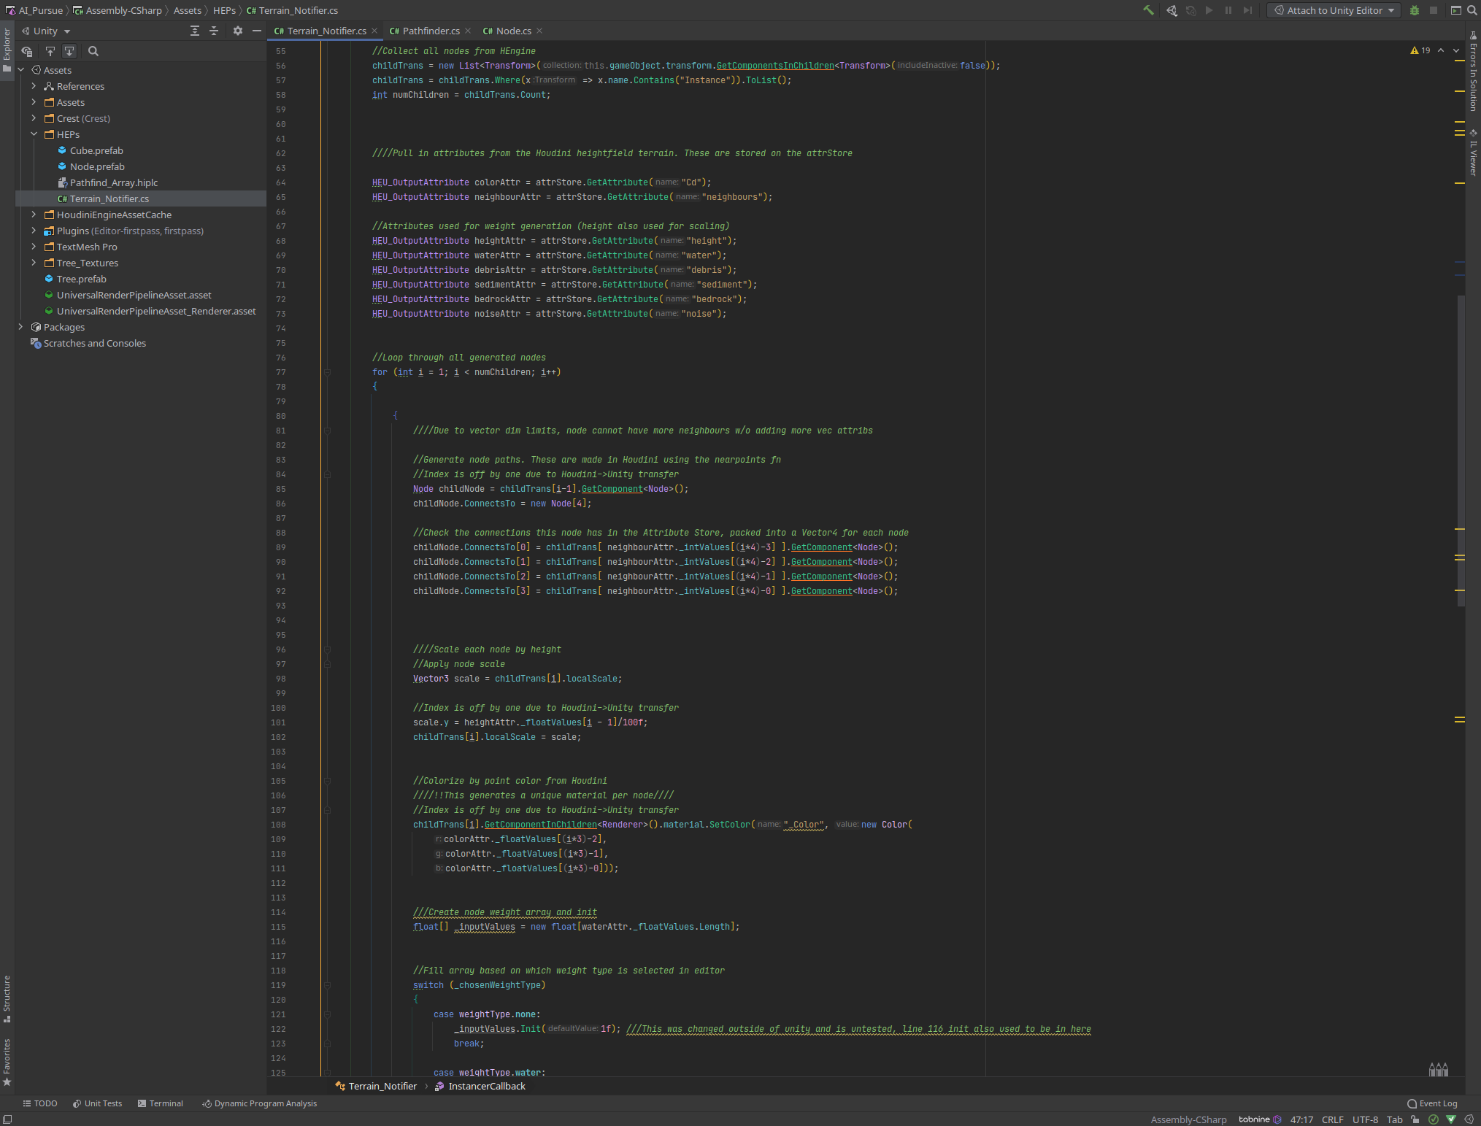Click the Unity logo icon in toolbar
This screenshot has width=1481, height=1126.
[1172, 10]
